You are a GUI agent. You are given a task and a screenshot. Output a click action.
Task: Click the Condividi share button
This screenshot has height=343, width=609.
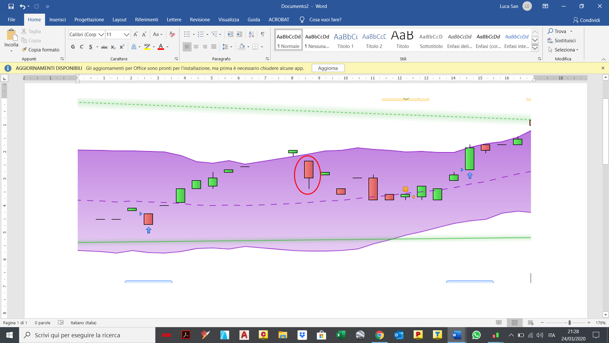pos(586,20)
